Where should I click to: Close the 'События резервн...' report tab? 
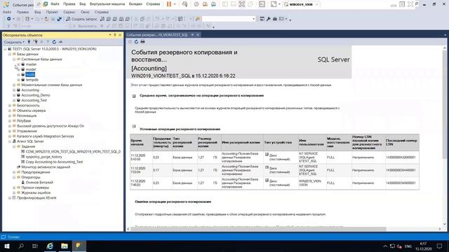[x=198, y=35]
